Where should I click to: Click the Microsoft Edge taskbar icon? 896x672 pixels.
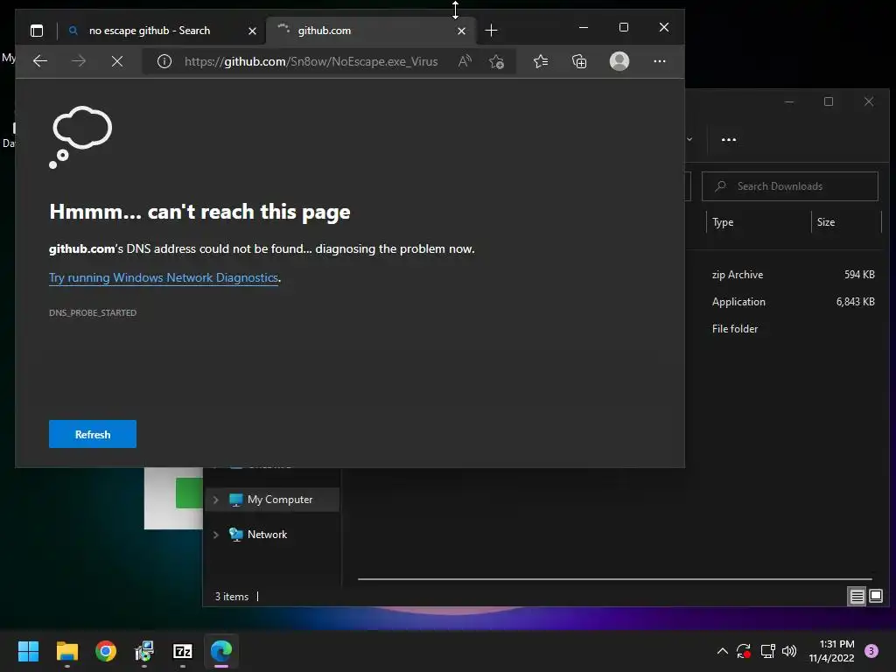pos(221,651)
